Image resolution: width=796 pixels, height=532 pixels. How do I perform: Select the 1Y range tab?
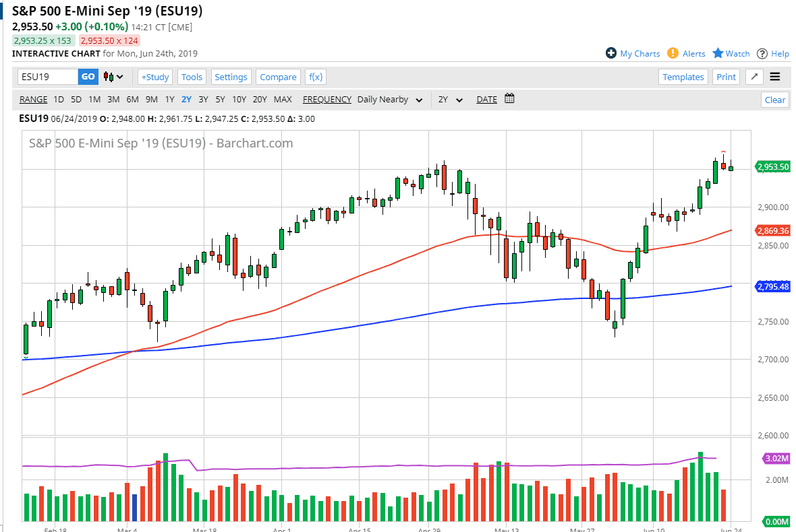(169, 99)
